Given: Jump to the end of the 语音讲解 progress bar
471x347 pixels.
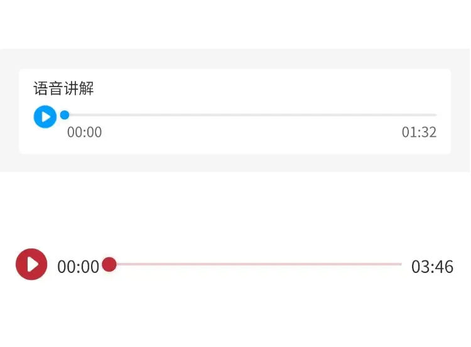Looking at the screenshot, I should click(x=435, y=115).
